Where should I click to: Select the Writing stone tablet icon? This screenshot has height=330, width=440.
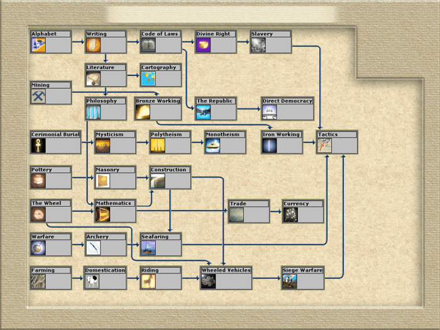94,45
